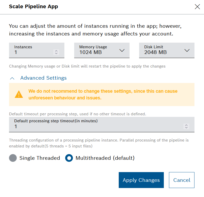This screenshot has height=197, width=204.
Task: Focus the Default processing step timeout field
Action: coord(95,126)
